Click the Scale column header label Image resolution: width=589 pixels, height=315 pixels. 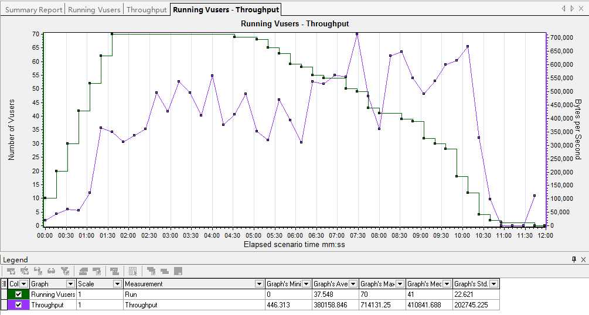pyautogui.click(x=86, y=284)
